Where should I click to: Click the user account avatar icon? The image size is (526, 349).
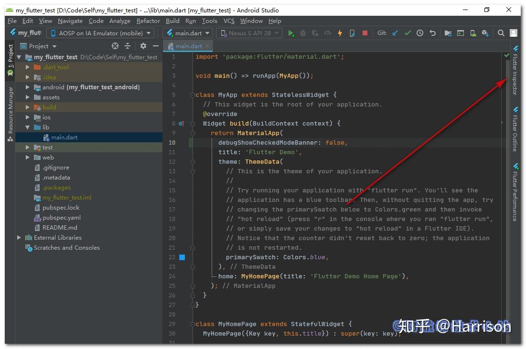513,33
